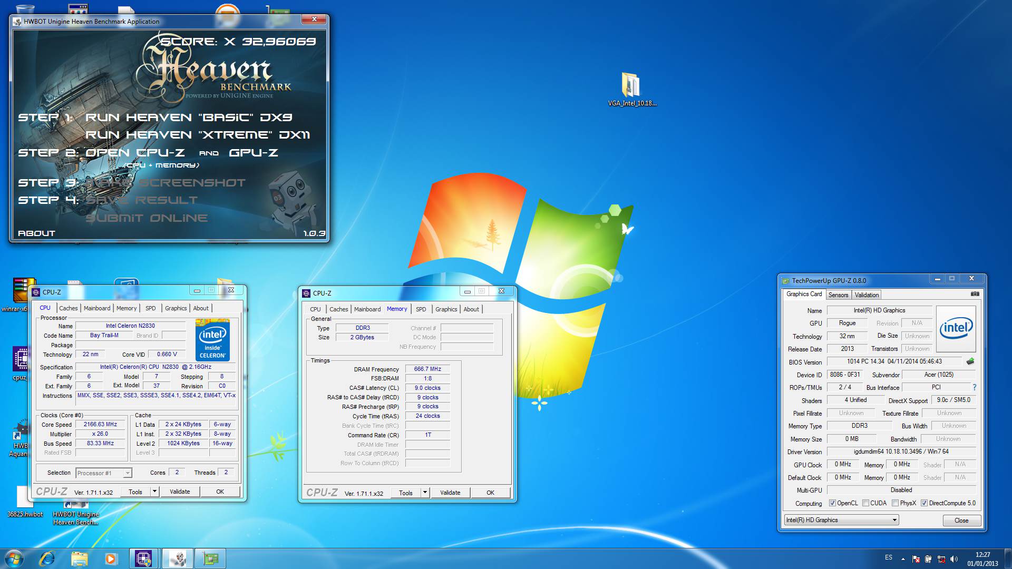The width and height of the screenshot is (1012, 569).
Task: Click the BIOS save chip icon in GPU-Z
Action: point(970,361)
